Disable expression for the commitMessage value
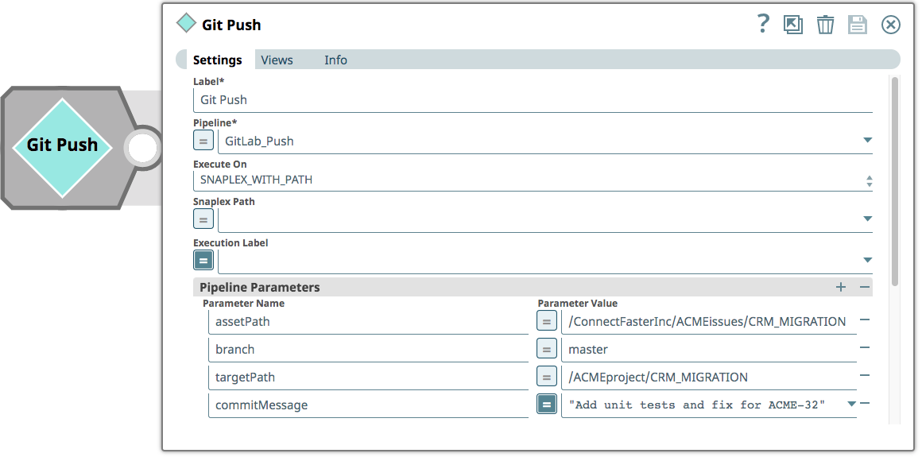Image resolution: width=922 pixels, height=457 pixels. click(547, 404)
